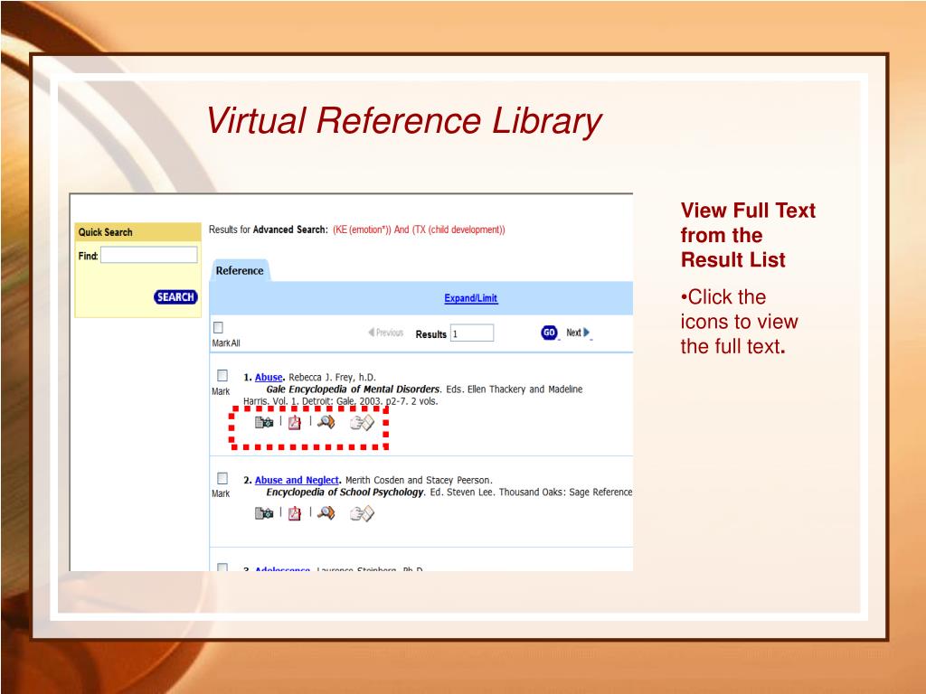Viewport: 926px width, 694px height.
Task: Mark the checkbox for Abuse and Neglect
Action: pos(222,478)
